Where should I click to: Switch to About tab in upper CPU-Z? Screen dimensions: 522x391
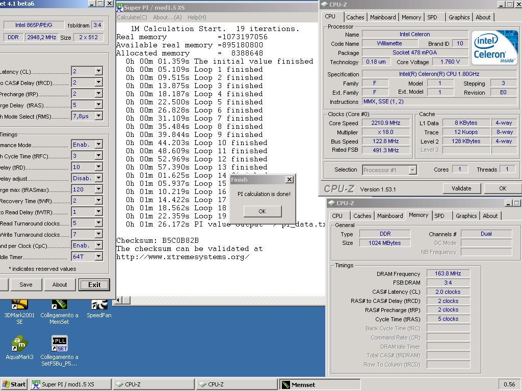tap(483, 17)
